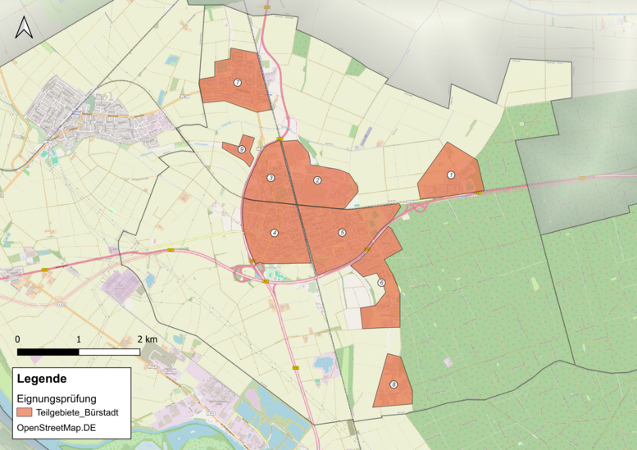The image size is (637, 450).
Task: Click the circled number 3 marker
Action: (x=271, y=178)
